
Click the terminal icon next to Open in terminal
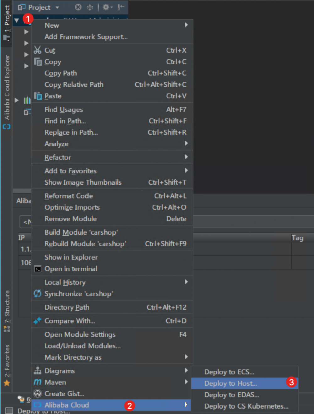pos(38,269)
